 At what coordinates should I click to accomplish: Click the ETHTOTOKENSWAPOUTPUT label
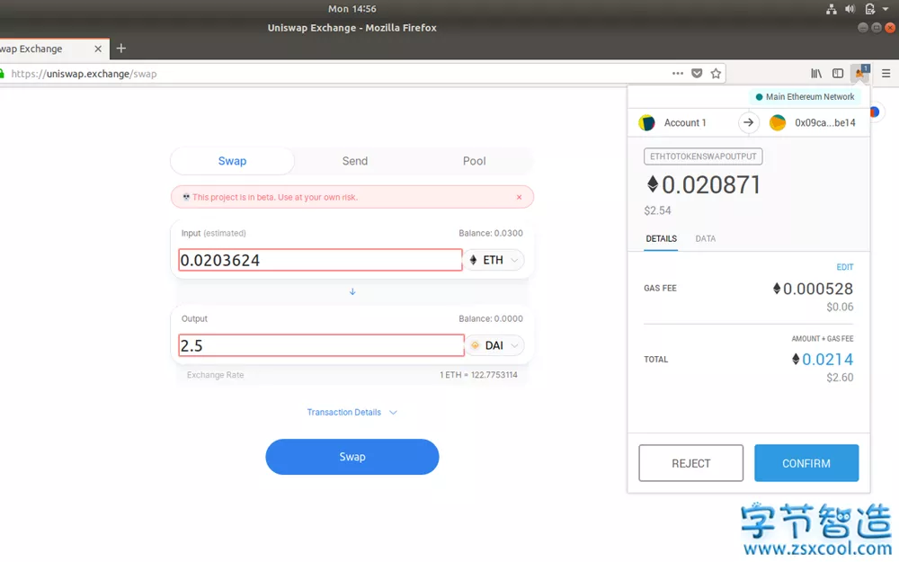coord(703,156)
